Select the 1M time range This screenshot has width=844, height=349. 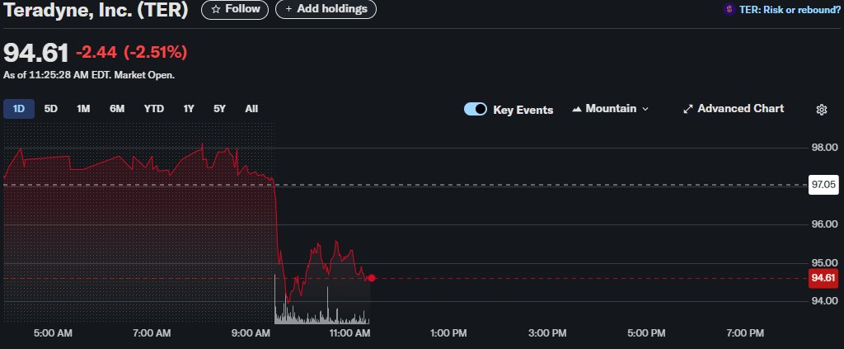point(83,109)
